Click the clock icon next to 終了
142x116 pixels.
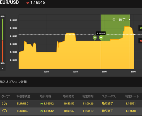pyautogui.click(x=114, y=20)
